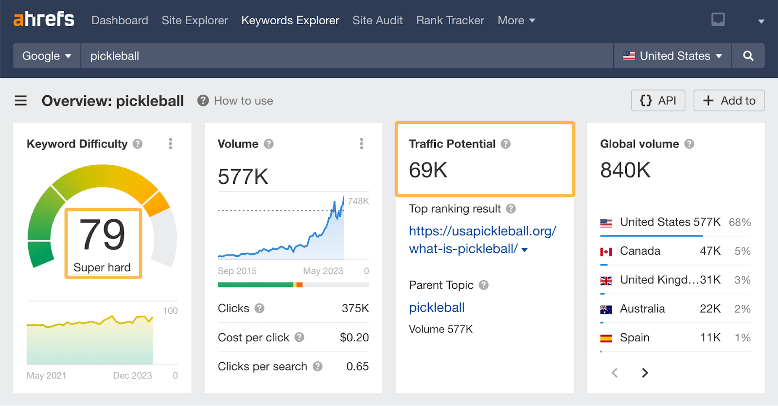Open the hamburger sidebar menu
The image size is (778, 406).
point(20,101)
